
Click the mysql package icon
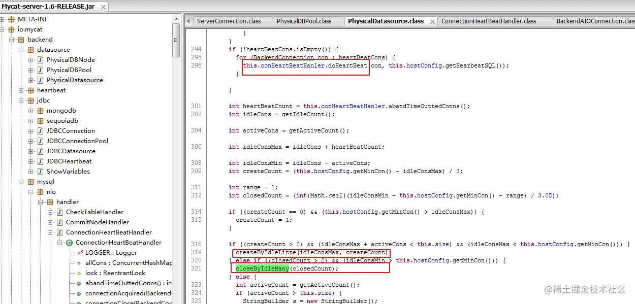pyautogui.click(x=30, y=182)
